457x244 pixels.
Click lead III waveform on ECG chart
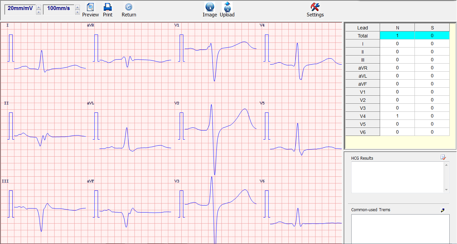(50, 217)
